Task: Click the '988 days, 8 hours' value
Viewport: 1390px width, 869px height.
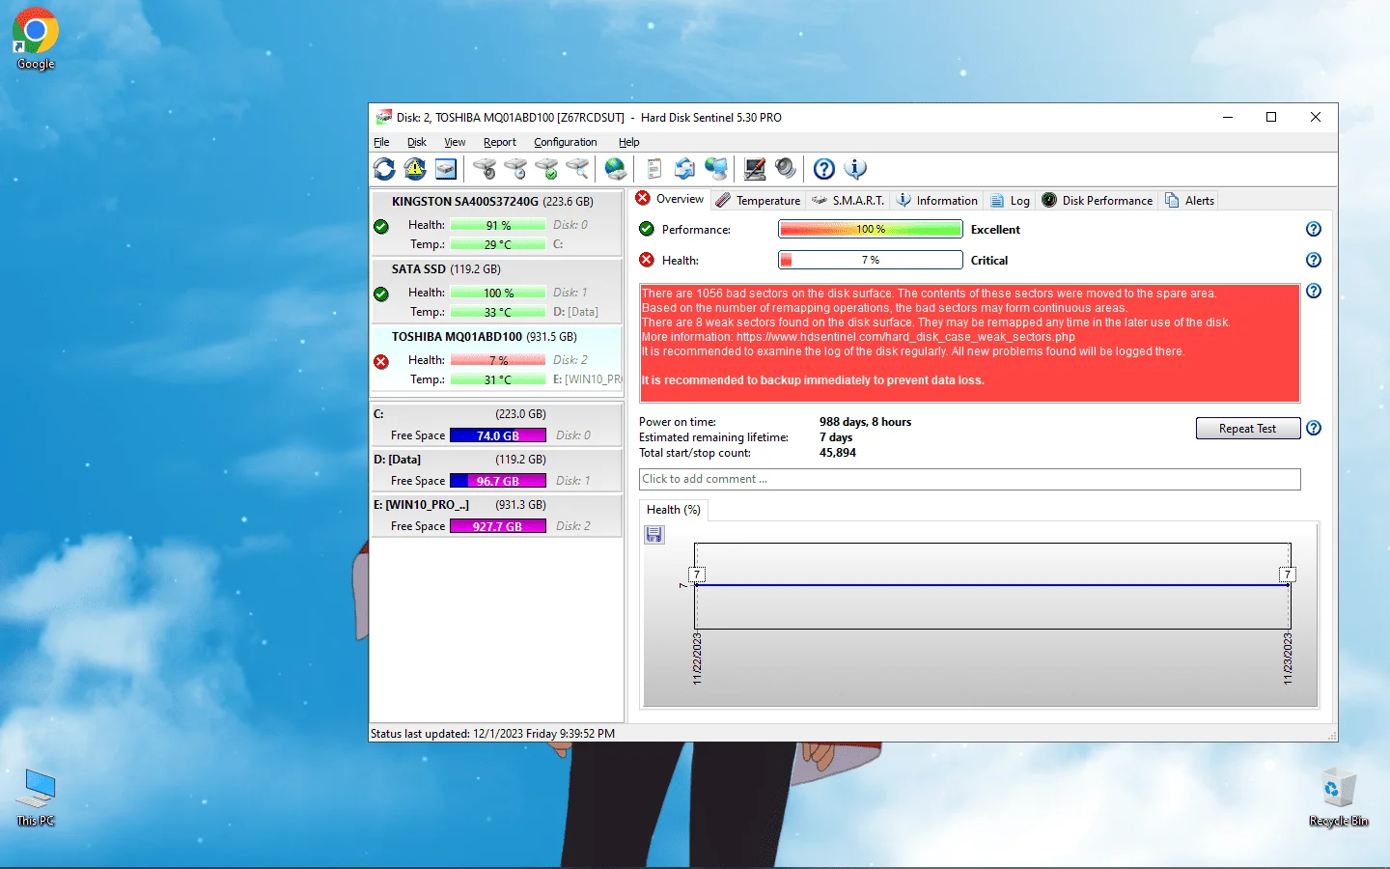Action: pos(865,422)
